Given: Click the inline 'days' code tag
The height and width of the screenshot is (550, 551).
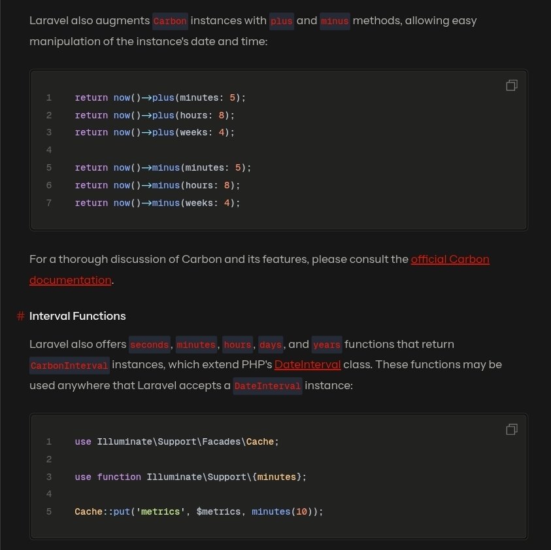Looking at the screenshot, I should (x=271, y=345).
